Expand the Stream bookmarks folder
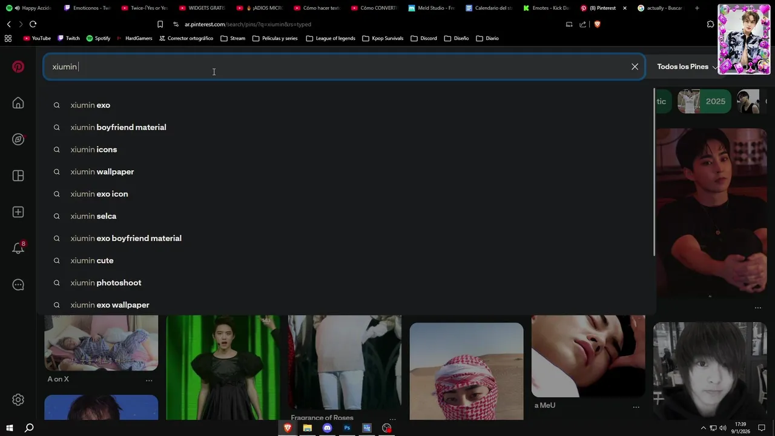Image resolution: width=775 pixels, height=436 pixels. coord(233,38)
